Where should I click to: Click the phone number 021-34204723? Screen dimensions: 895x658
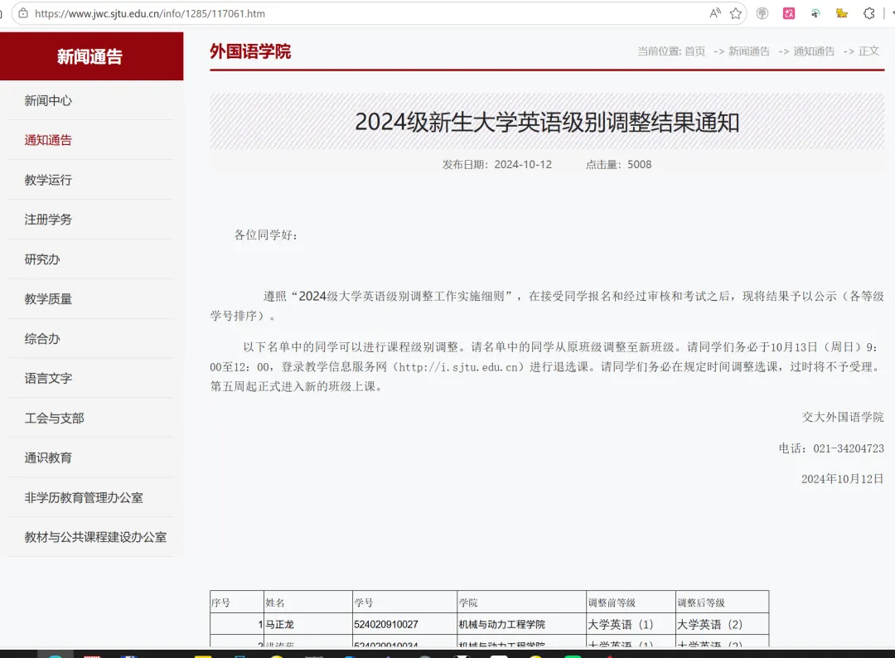(849, 448)
